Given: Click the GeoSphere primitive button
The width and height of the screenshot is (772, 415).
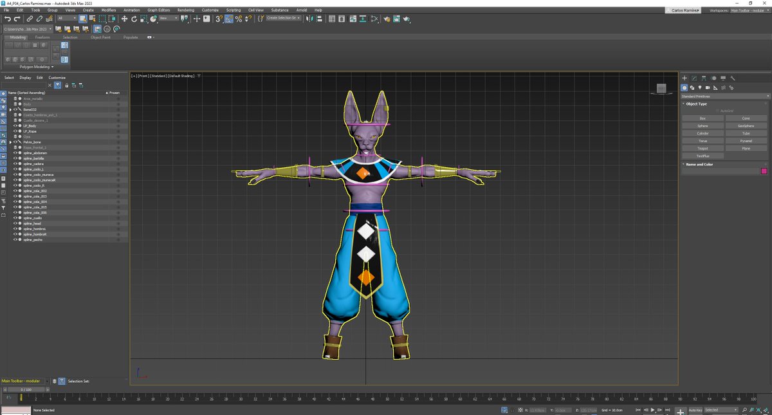Looking at the screenshot, I should [746, 126].
